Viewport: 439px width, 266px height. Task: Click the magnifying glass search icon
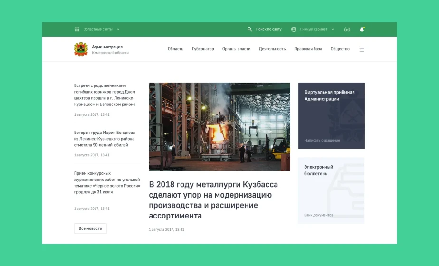pos(249,29)
